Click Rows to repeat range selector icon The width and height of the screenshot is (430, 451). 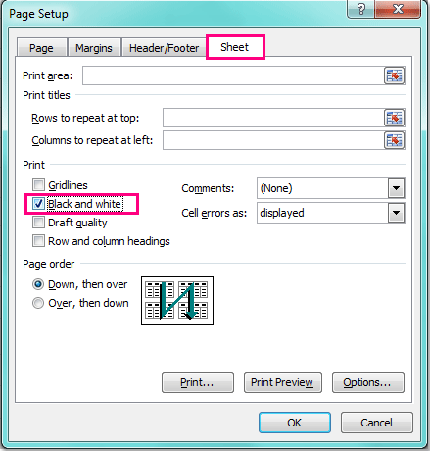point(394,118)
